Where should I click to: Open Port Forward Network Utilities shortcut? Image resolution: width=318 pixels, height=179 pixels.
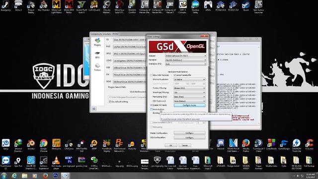click(x=119, y=145)
